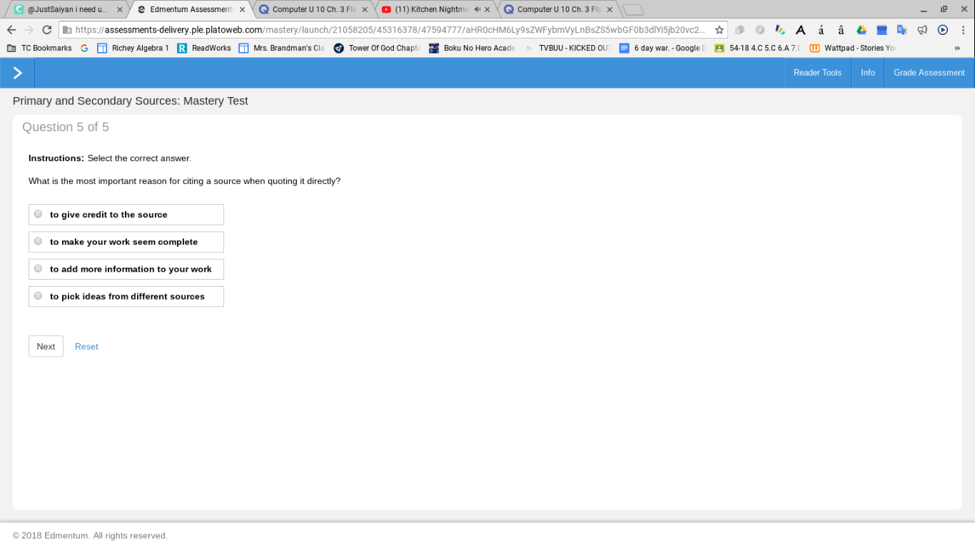Select 'to pick ideas from different sources'

pos(126,296)
